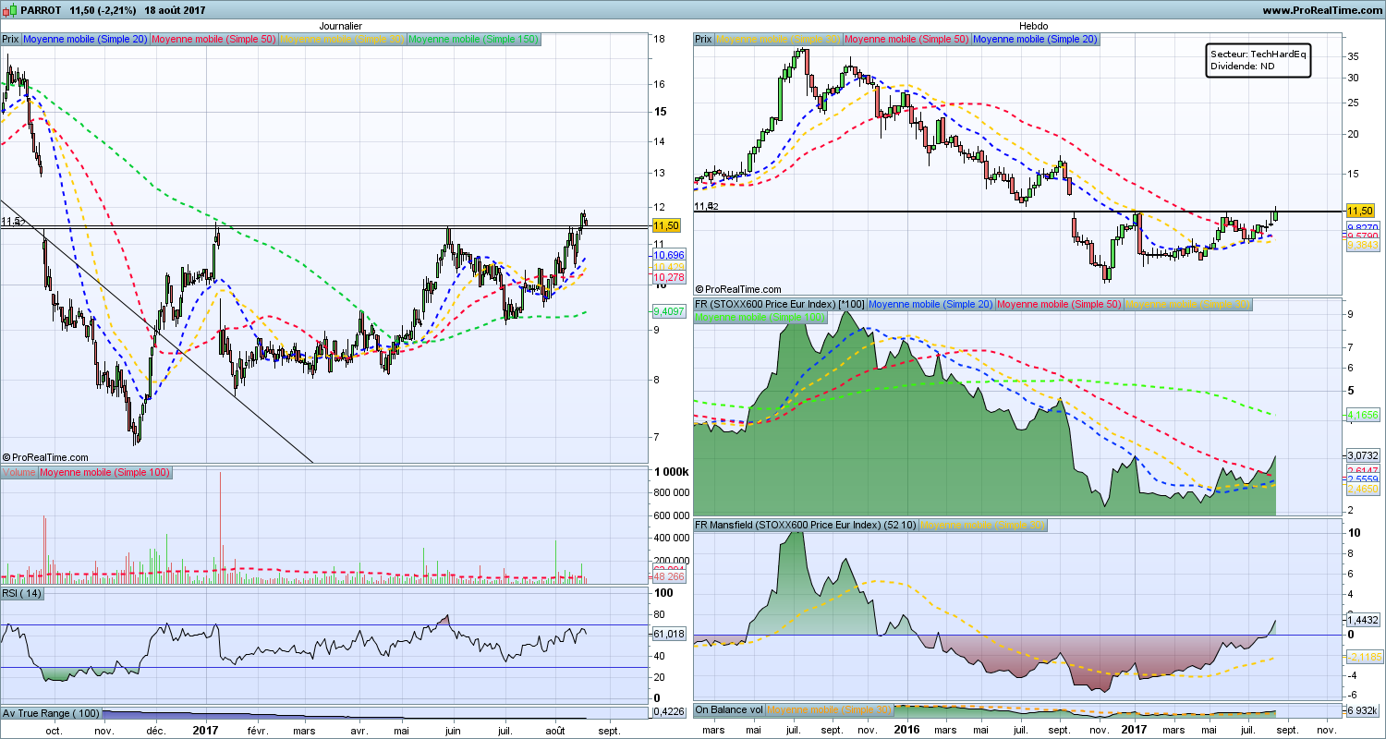Click the 1 000k tick on Volume axis
The height and width of the screenshot is (739, 1386).
(670, 472)
